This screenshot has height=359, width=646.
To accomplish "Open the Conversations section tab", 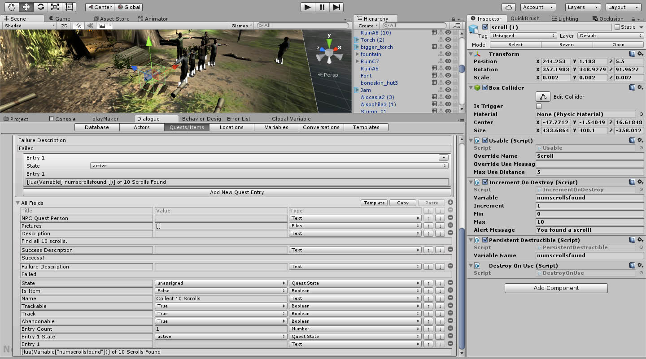I will tap(321, 127).
